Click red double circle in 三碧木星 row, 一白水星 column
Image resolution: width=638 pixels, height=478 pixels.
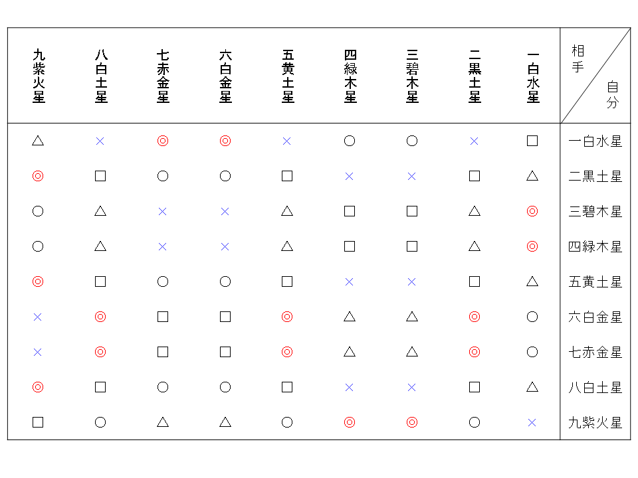[532, 211]
